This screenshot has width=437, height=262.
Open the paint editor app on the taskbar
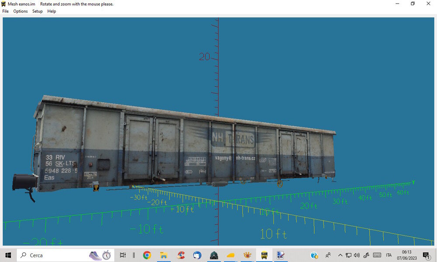(x=281, y=255)
